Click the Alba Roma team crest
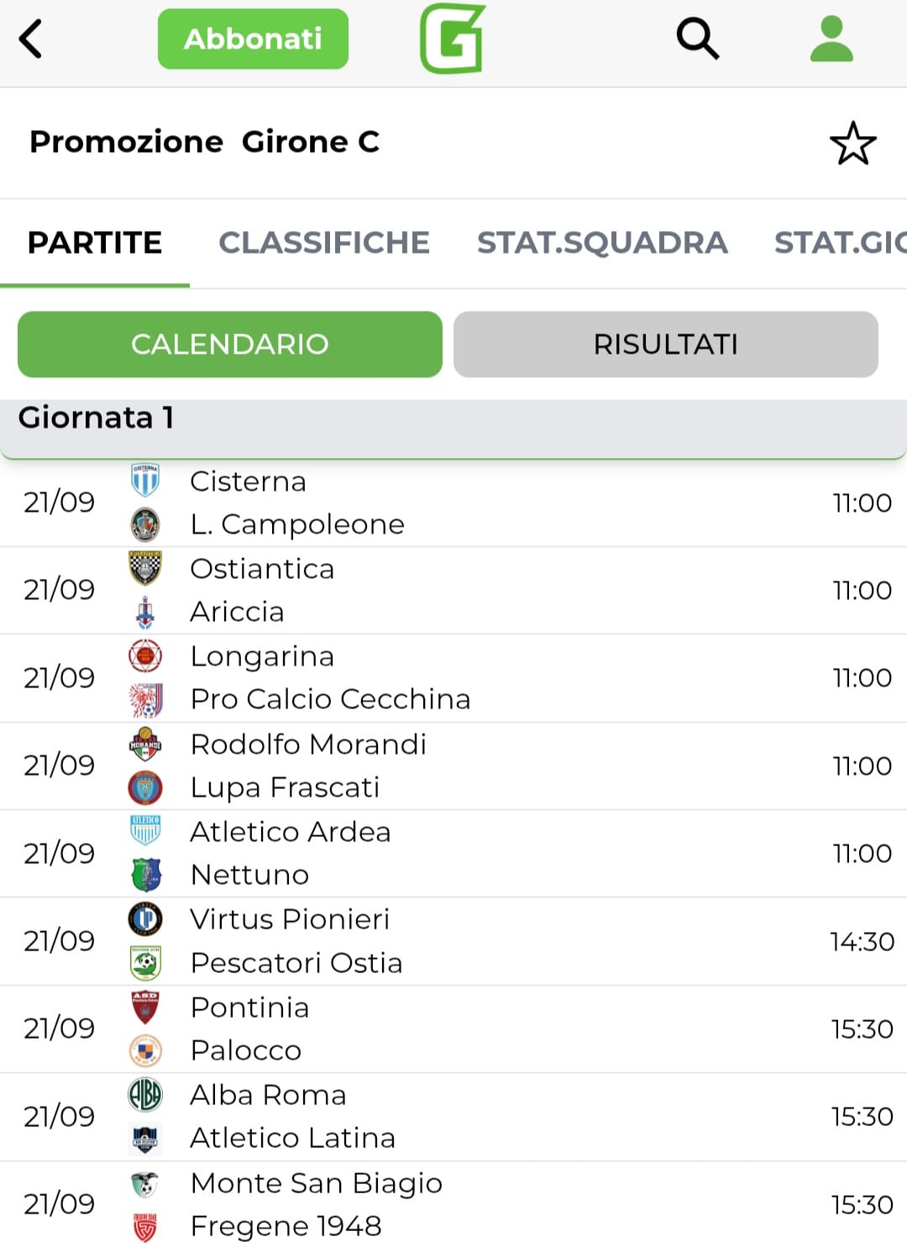This screenshot has width=907, height=1247. pyautogui.click(x=145, y=1094)
